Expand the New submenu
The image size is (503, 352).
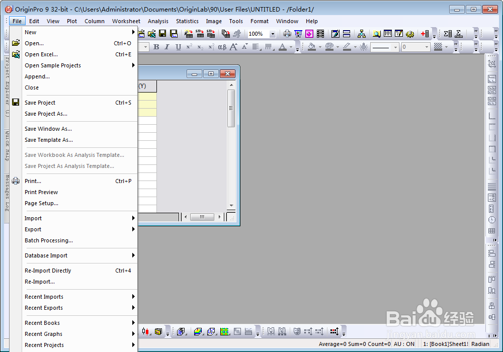tap(79, 32)
